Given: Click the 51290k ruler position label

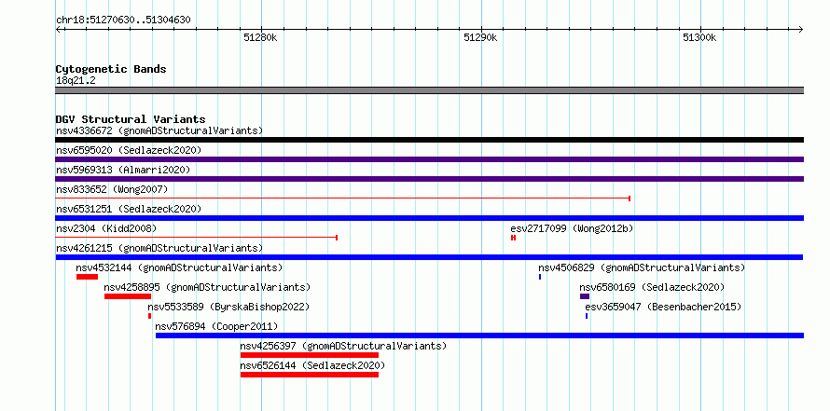Looking at the screenshot, I should pyautogui.click(x=480, y=37).
